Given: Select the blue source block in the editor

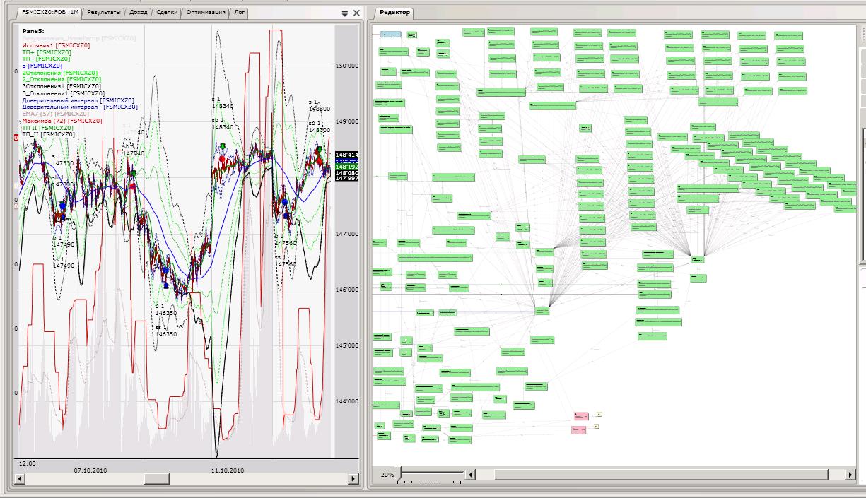Looking at the screenshot, I should tap(390, 34).
